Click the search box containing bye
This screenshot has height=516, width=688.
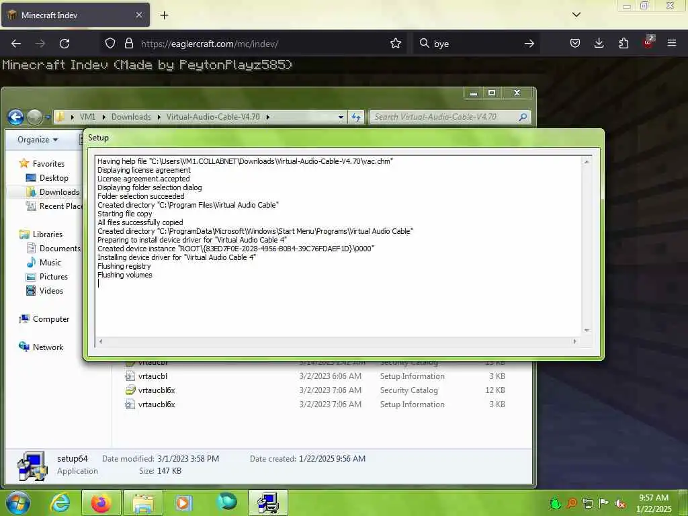click(x=476, y=44)
